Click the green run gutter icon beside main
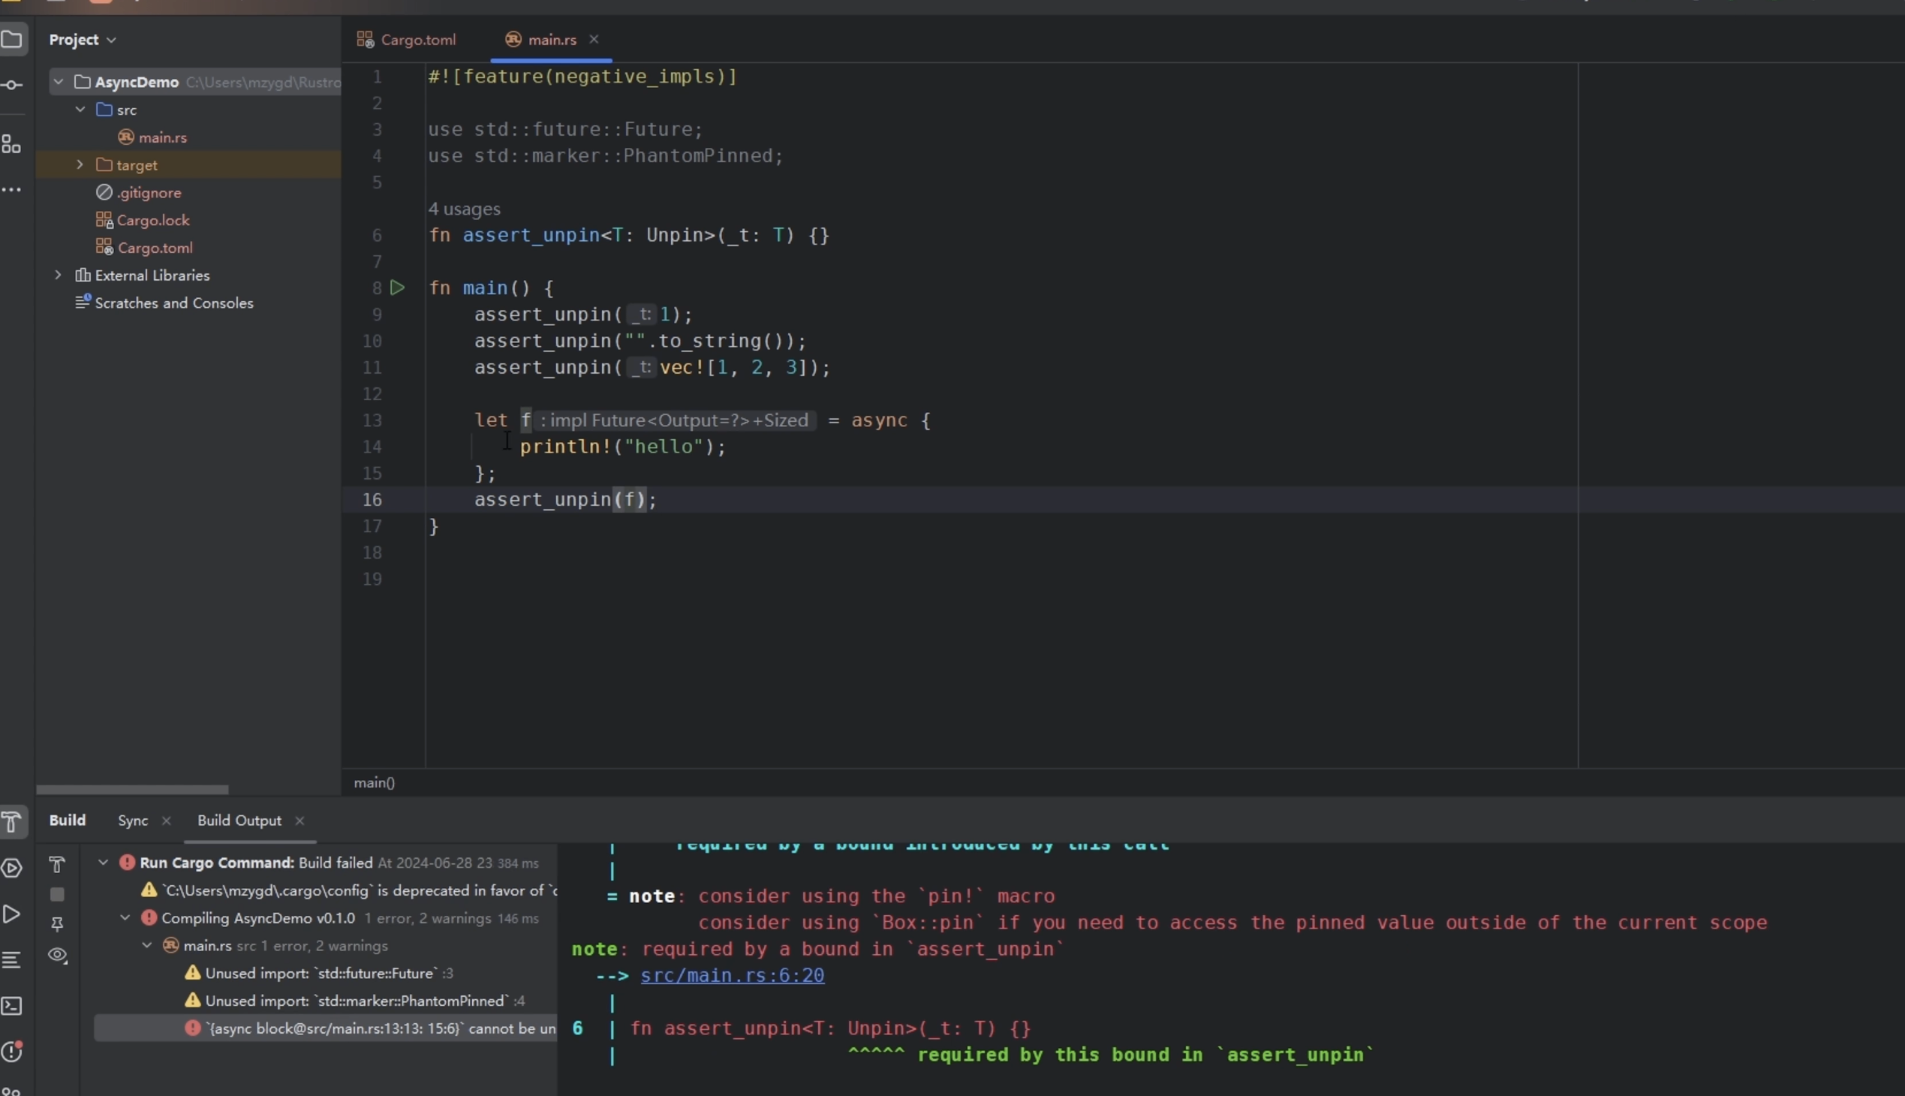Viewport: 1905px width, 1096px height. pos(397,288)
